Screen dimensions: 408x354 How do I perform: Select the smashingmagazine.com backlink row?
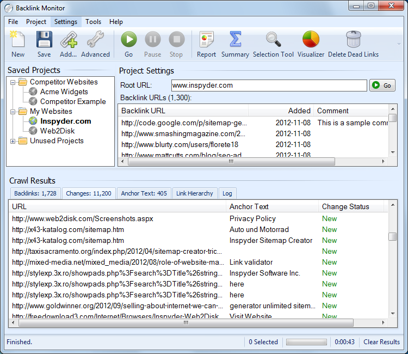[253, 133]
